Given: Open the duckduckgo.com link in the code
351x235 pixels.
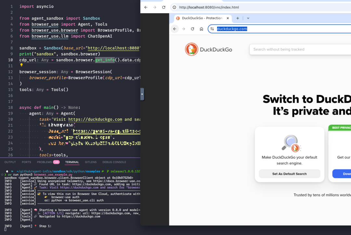Looking at the screenshot, I should tap(95, 119).
